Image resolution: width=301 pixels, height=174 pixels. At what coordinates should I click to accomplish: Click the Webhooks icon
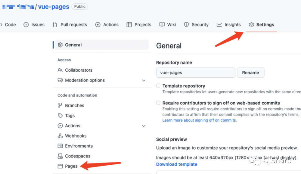click(x=60, y=136)
